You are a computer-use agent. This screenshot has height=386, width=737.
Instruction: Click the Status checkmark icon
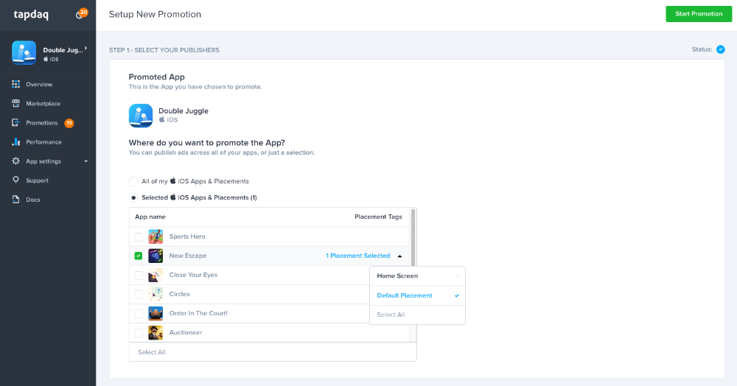click(x=721, y=49)
